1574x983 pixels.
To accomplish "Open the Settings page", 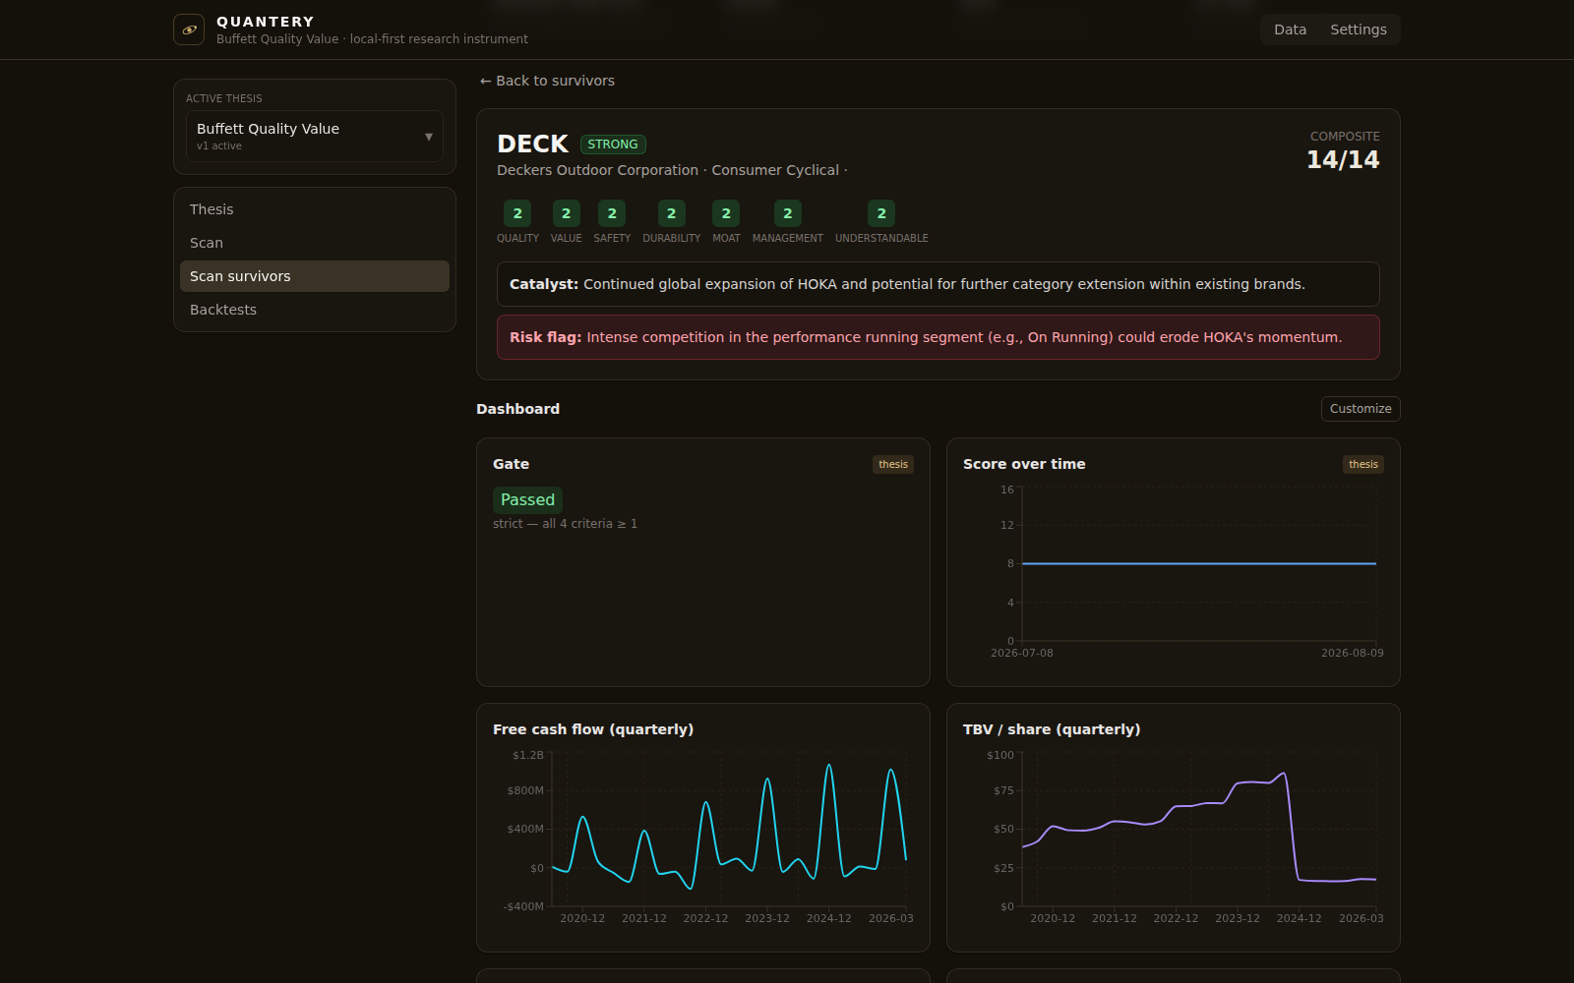I will pos(1358,29).
